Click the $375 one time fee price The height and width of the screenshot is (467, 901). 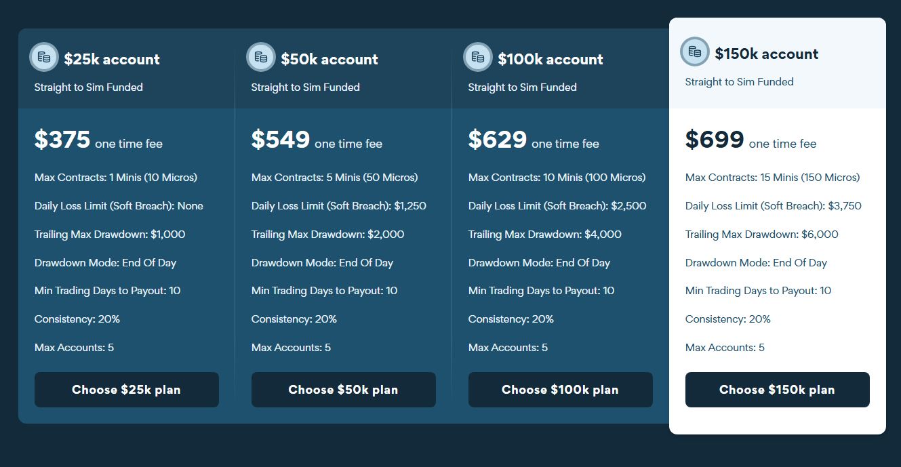click(x=99, y=140)
